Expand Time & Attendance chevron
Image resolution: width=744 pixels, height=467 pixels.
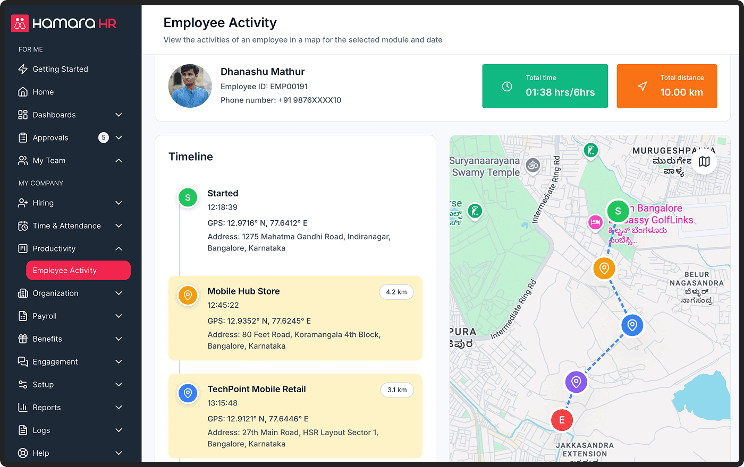119,226
